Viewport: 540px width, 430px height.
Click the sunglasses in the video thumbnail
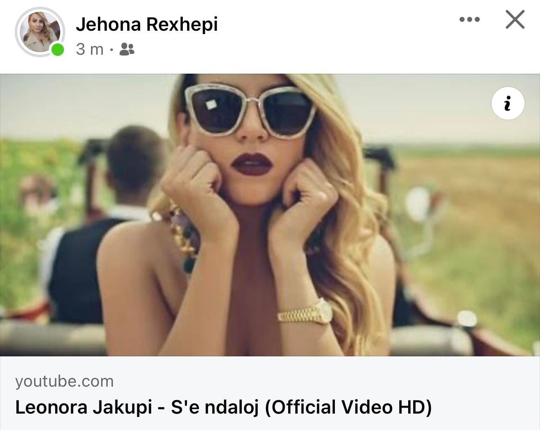pos(251,107)
